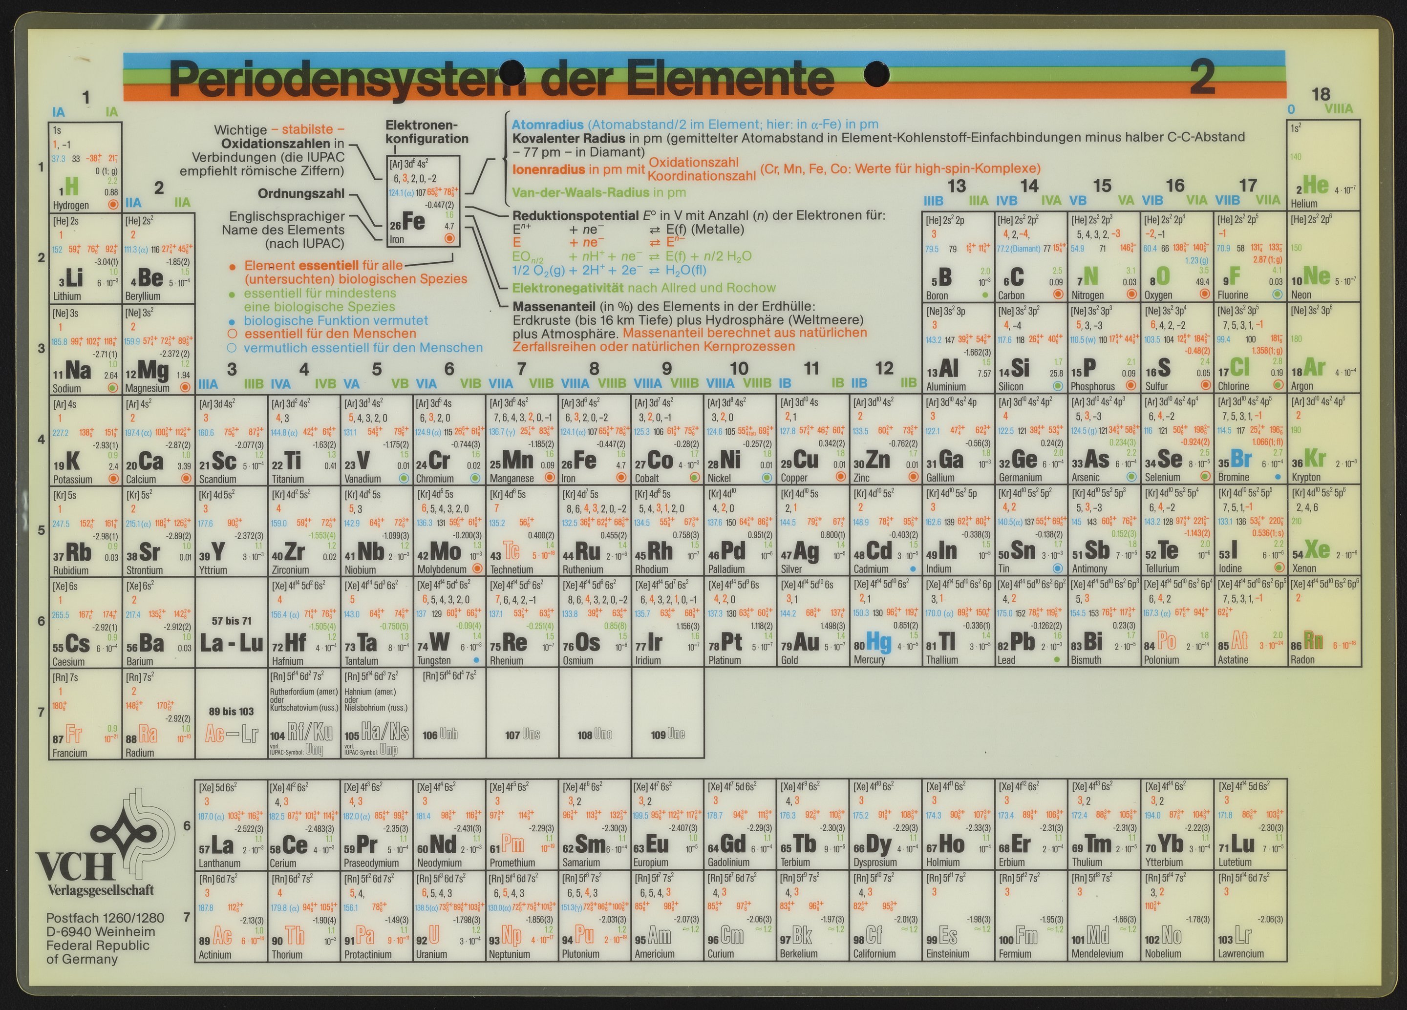This screenshot has height=1010, width=1407.
Task: Click the Postfach address text block
Action: [105, 938]
